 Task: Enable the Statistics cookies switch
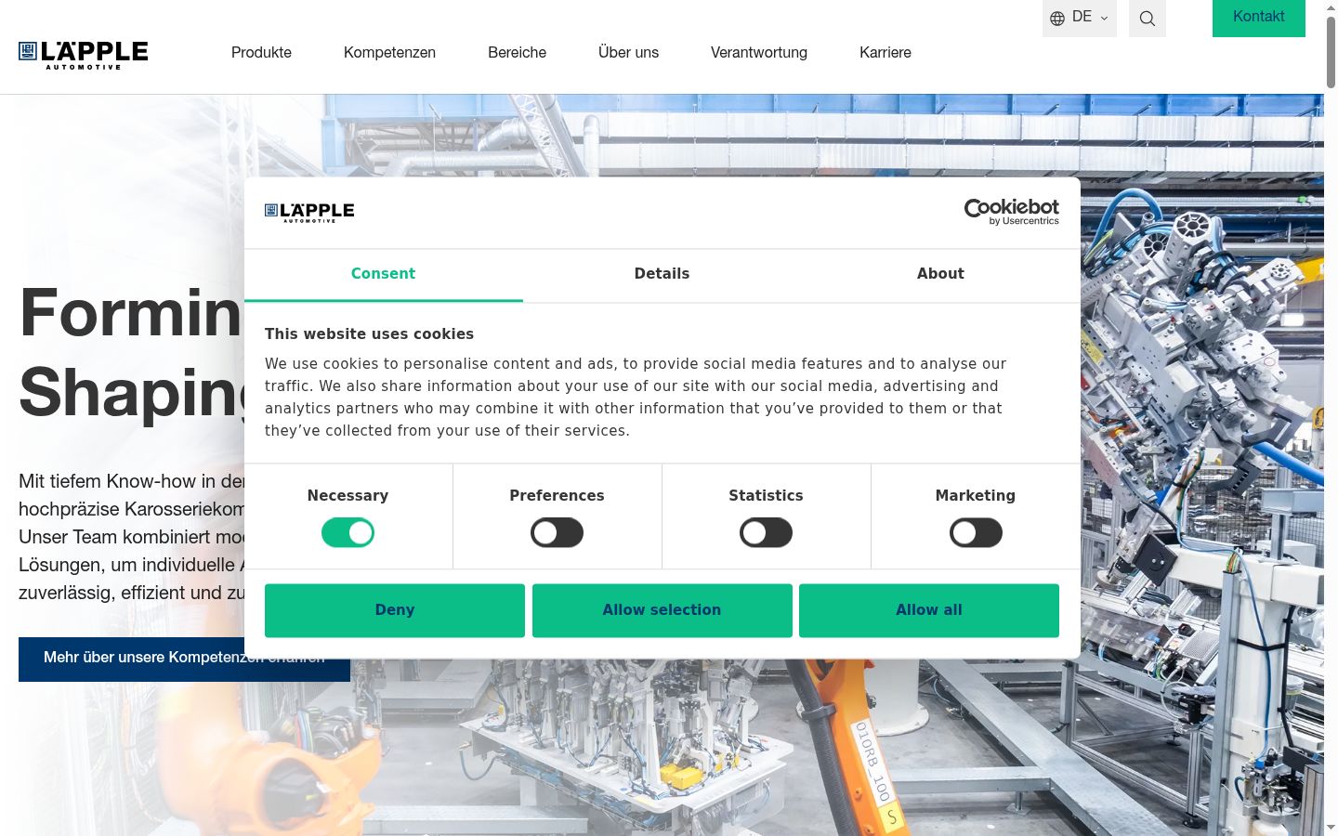click(766, 532)
